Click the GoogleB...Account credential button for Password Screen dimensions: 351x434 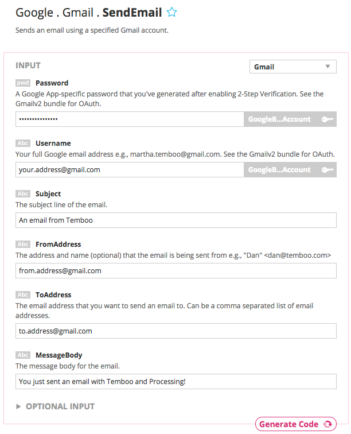(279, 119)
